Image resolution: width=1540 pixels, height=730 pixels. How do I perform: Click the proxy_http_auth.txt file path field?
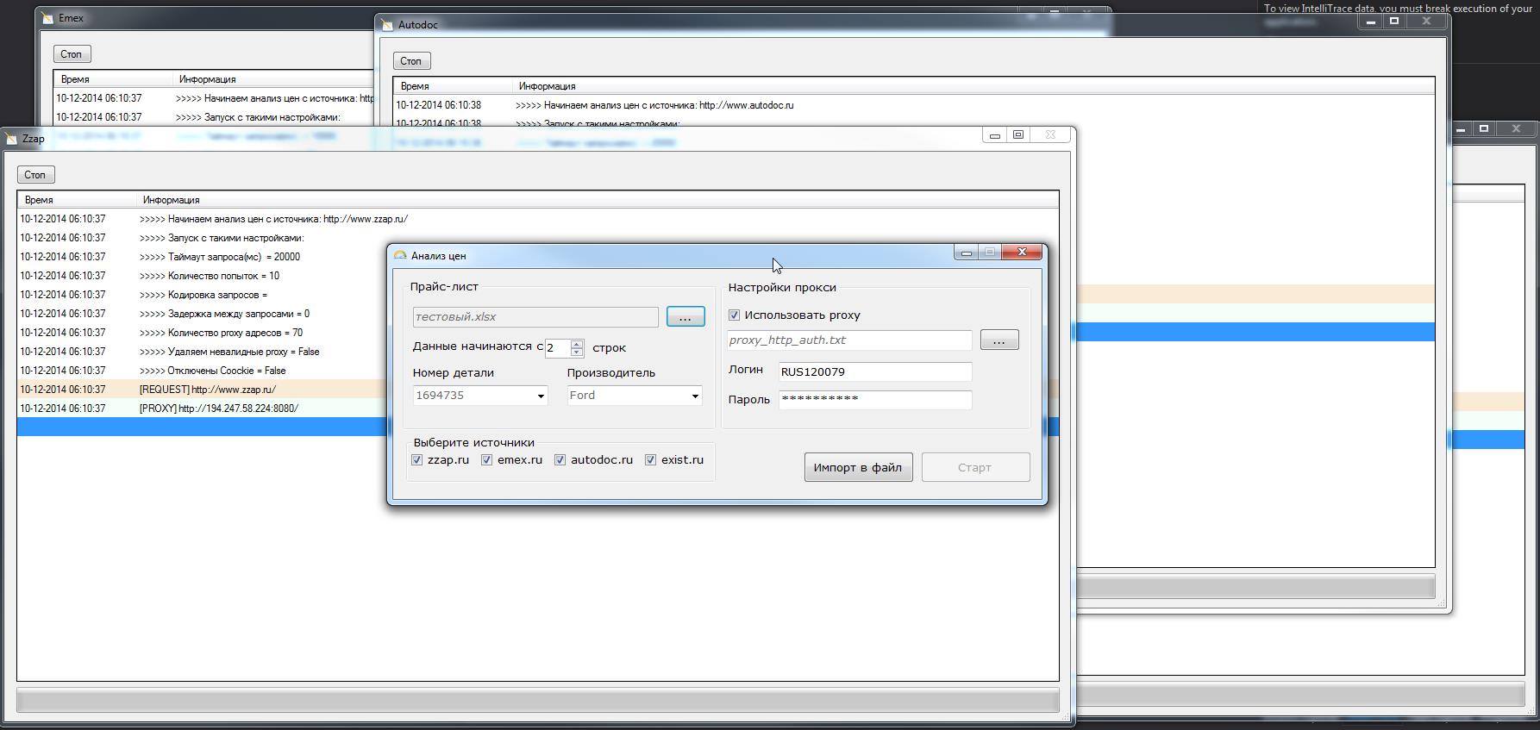[849, 340]
